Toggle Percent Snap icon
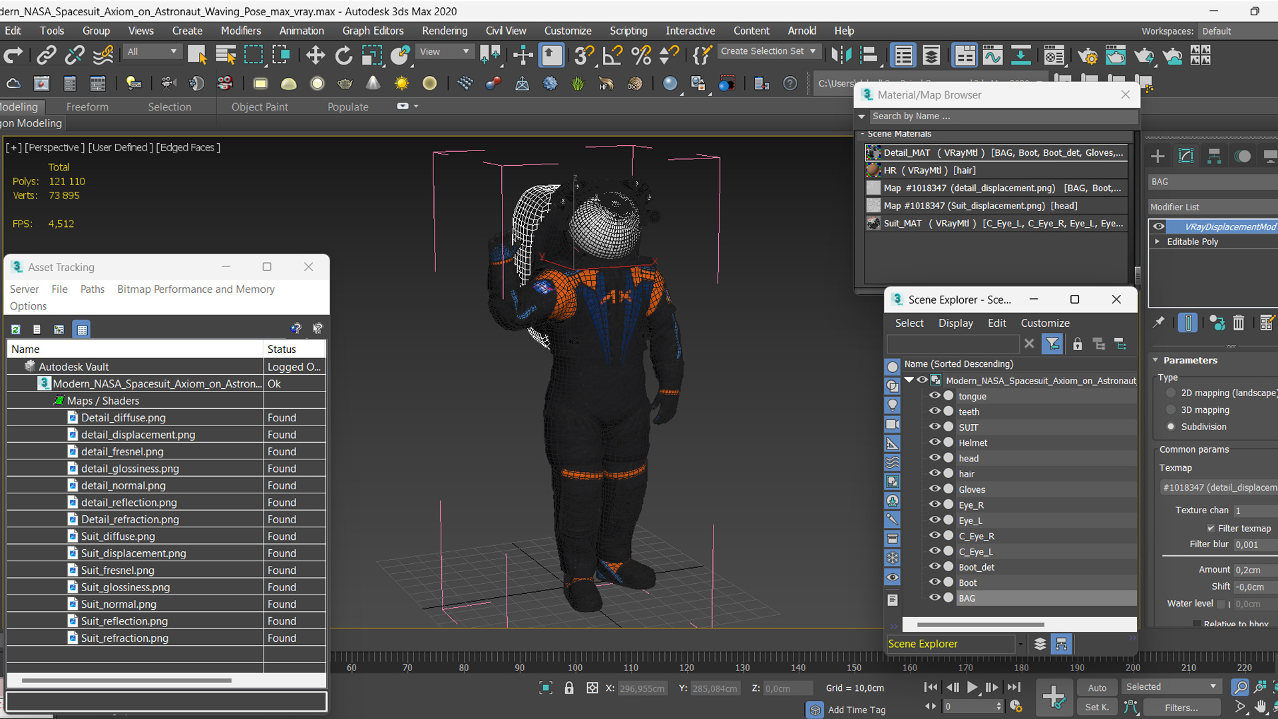This screenshot has width=1278, height=719. pyautogui.click(x=641, y=55)
